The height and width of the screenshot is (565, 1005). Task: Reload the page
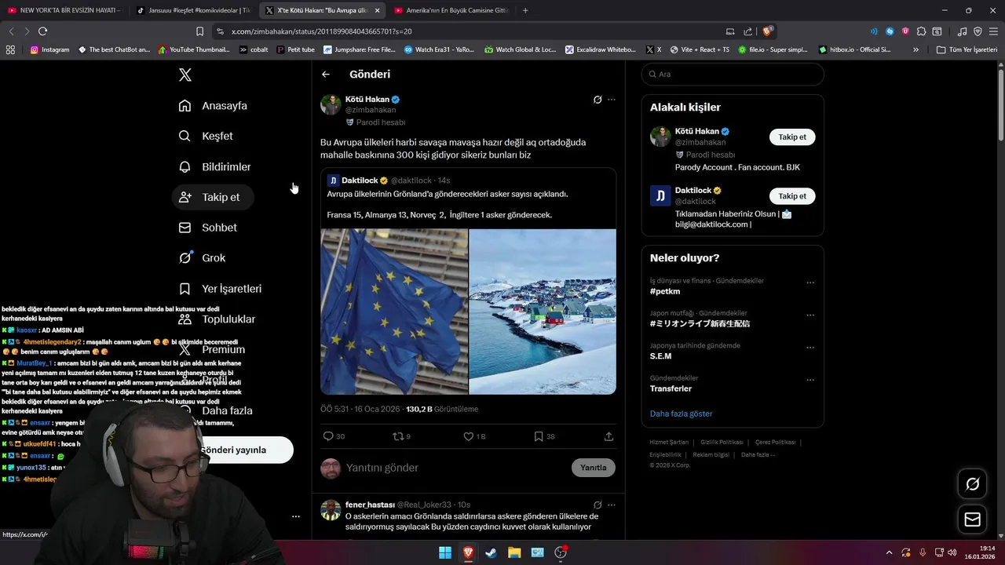(x=42, y=31)
